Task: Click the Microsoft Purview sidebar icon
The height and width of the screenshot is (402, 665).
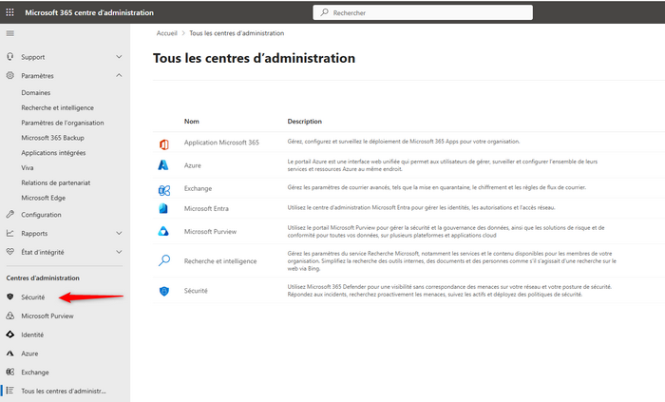Action: coord(10,316)
